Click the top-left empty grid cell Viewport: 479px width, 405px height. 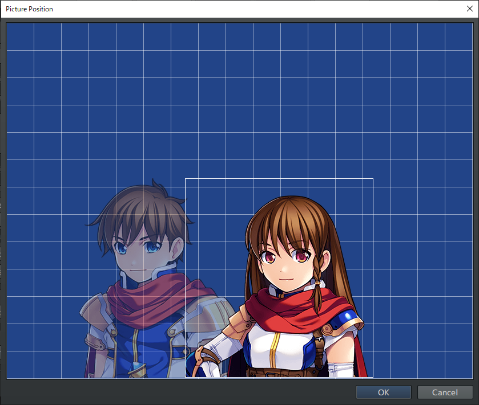click(x=20, y=36)
